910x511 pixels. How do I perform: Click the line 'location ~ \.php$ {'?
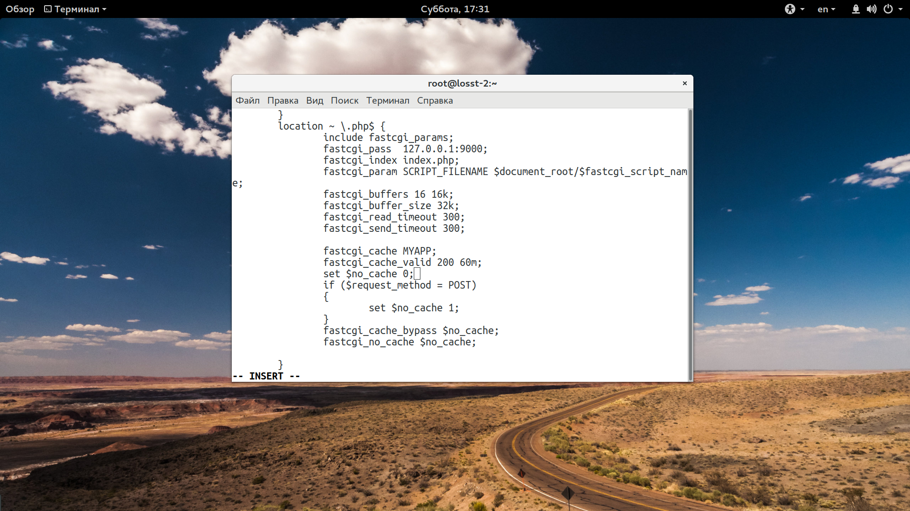point(332,126)
